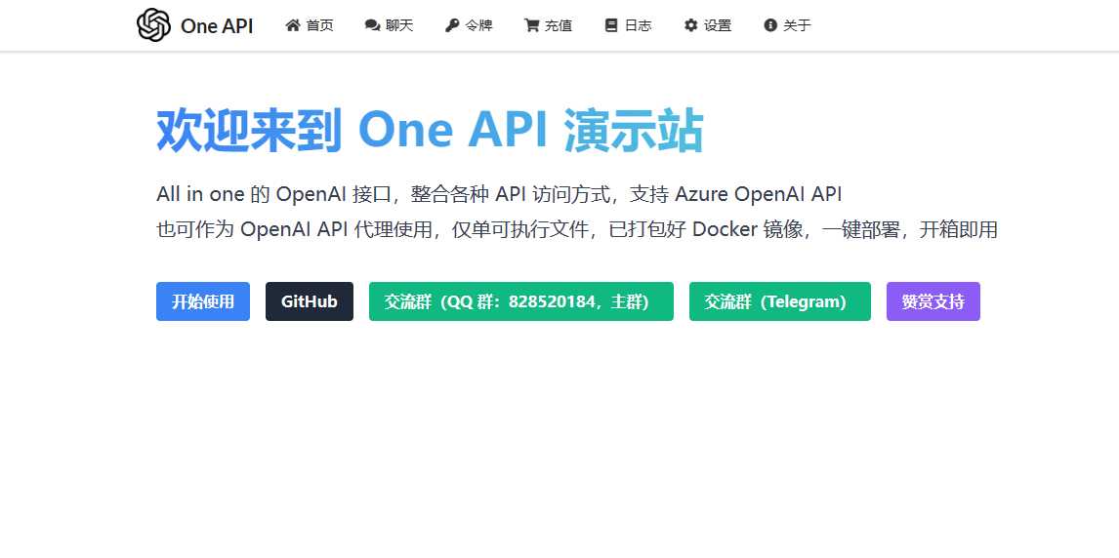Click the home icon beside 首页
This screenshot has height=558, width=1119.
293,25
